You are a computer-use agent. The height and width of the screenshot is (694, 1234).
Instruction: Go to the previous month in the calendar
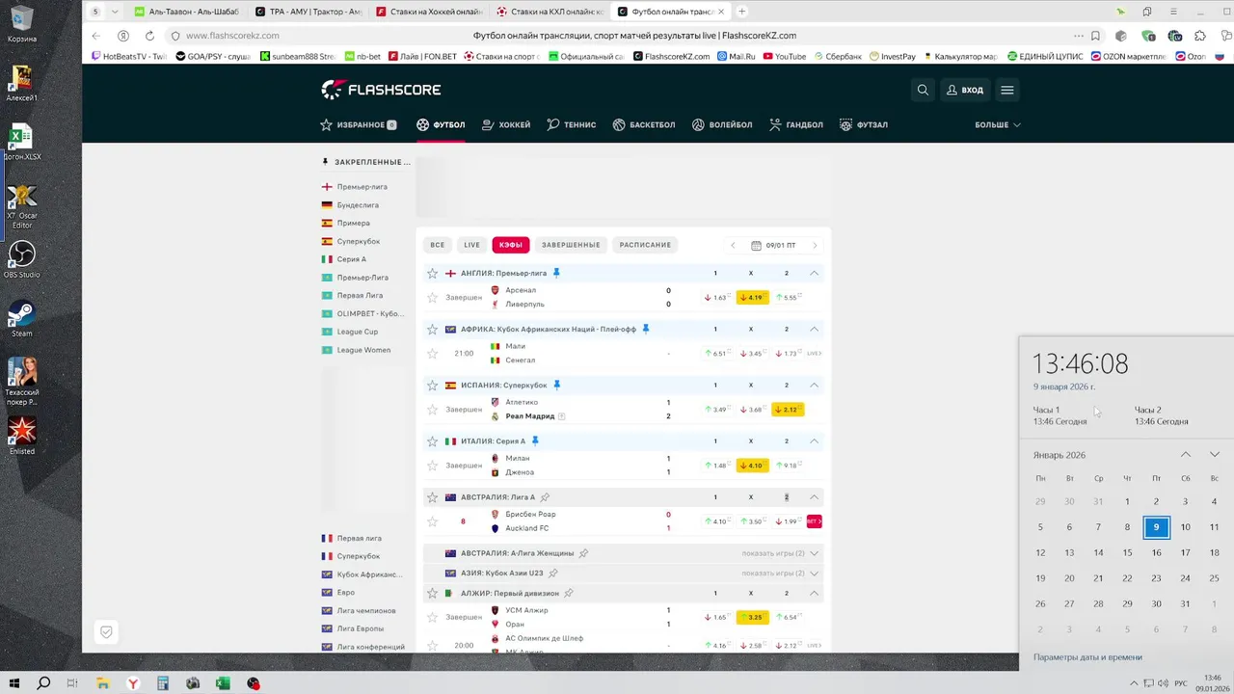tap(1186, 455)
